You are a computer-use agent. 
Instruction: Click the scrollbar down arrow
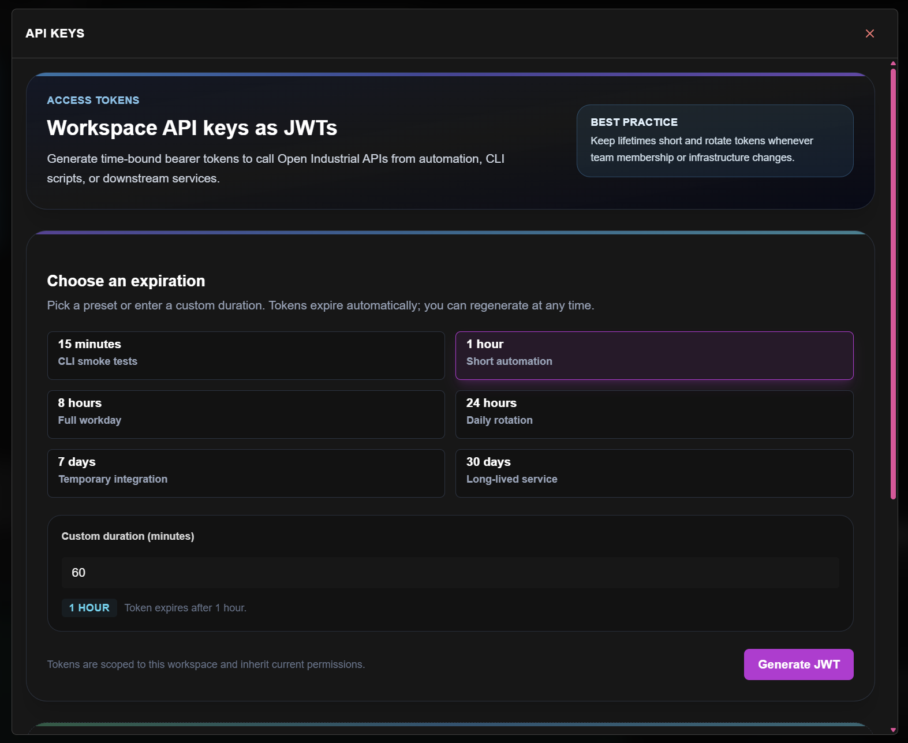click(x=893, y=730)
